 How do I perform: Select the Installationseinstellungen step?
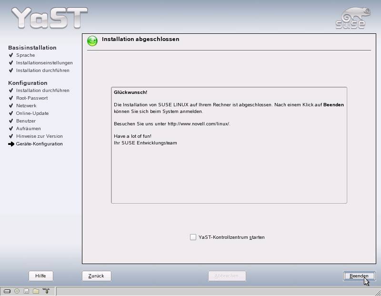pyautogui.click(x=44, y=63)
